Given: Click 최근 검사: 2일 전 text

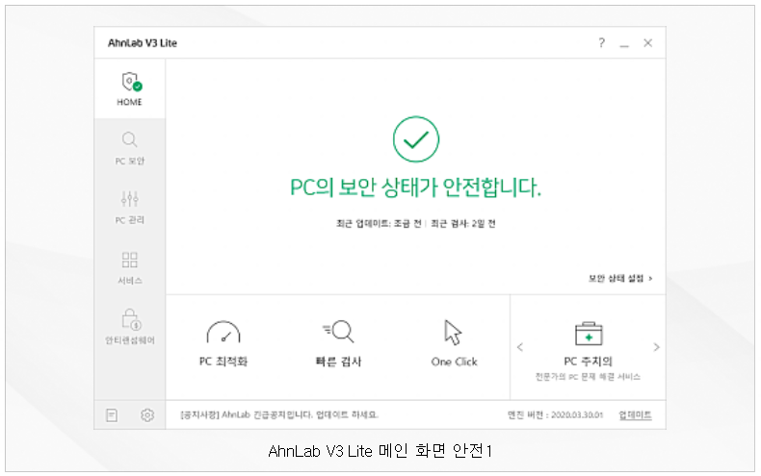Looking at the screenshot, I should point(463,223).
